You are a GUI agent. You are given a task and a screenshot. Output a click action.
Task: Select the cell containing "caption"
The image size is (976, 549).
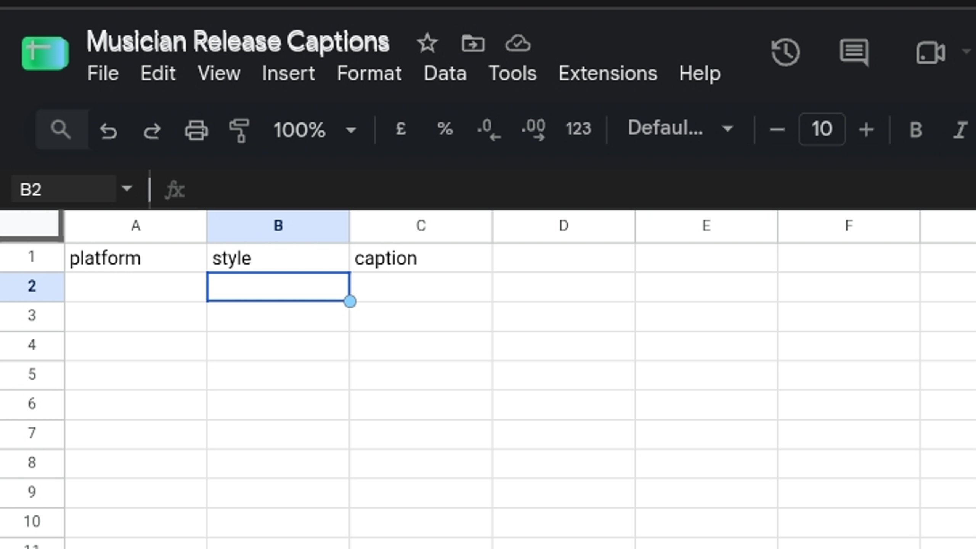(421, 258)
